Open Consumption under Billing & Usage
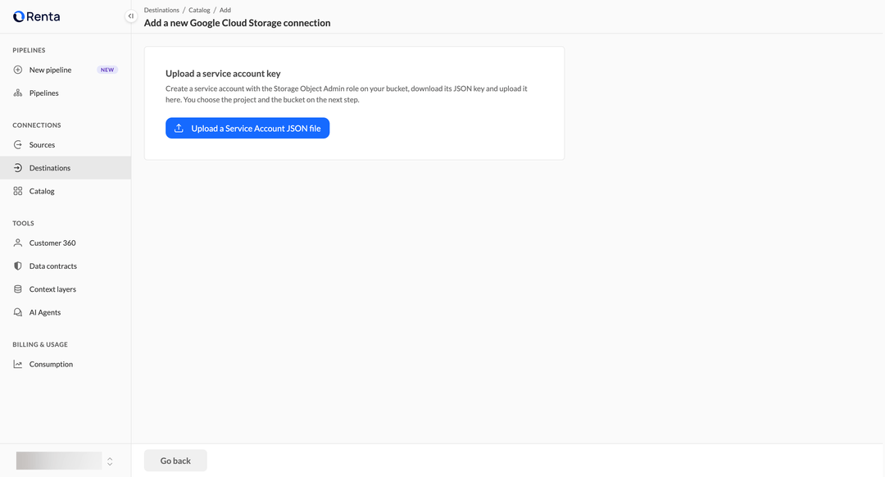The image size is (885, 477). point(66,365)
